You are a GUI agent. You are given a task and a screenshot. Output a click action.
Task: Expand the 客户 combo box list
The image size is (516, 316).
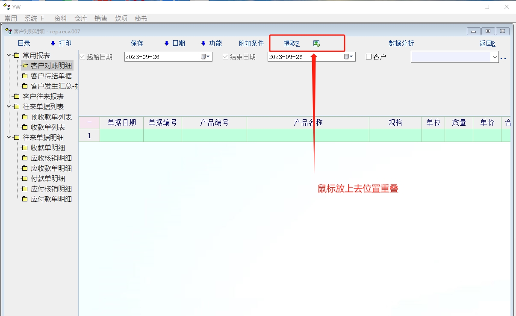click(495, 57)
